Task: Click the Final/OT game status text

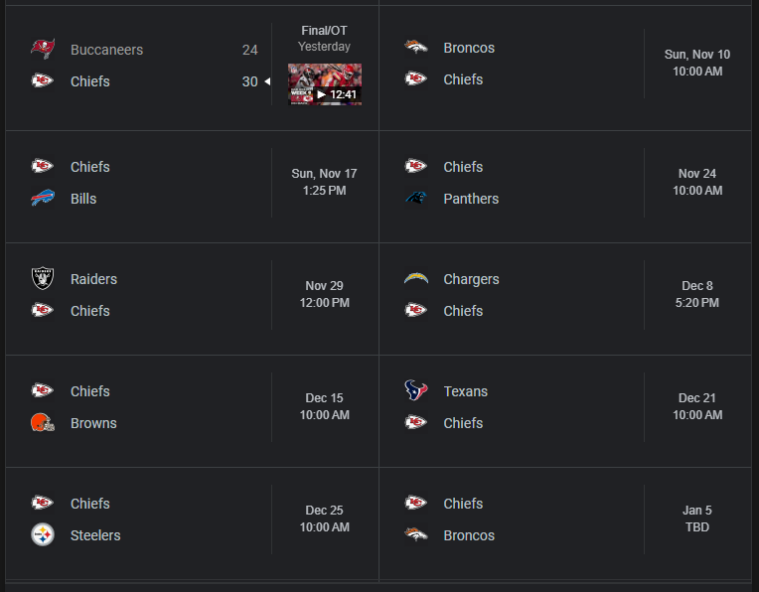Action: pos(324,31)
